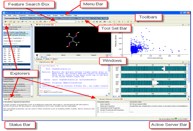Close the Calculate Molecular Properties tab
Screen dimensions: 193x131
click(121, 99)
